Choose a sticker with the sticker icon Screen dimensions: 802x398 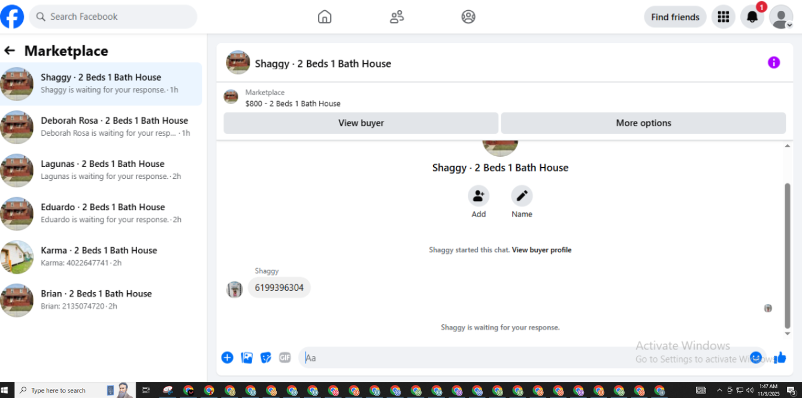click(x=266, y=357)
